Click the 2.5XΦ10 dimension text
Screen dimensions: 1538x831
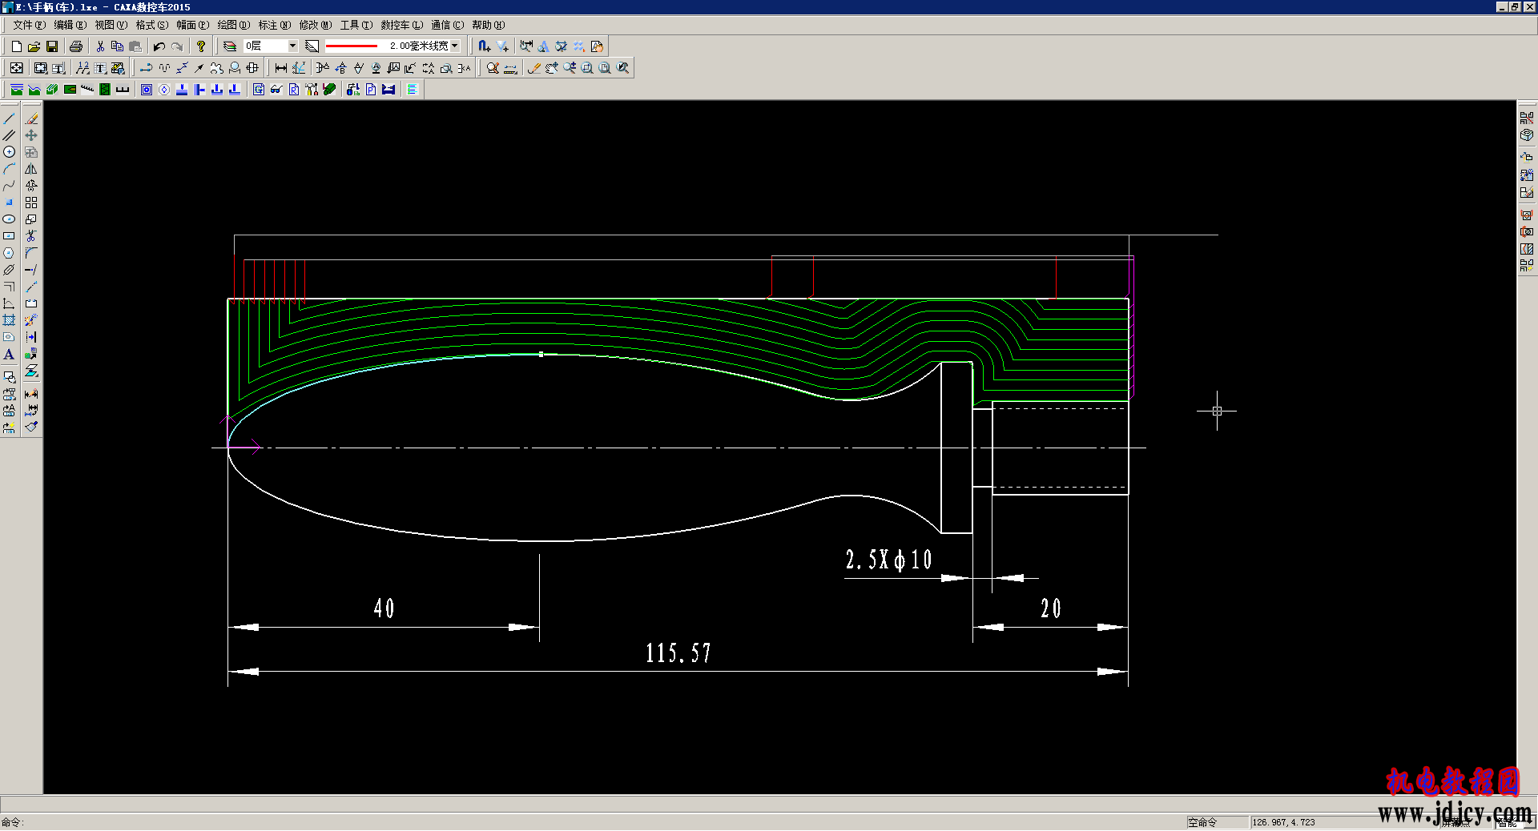point(889,560)
